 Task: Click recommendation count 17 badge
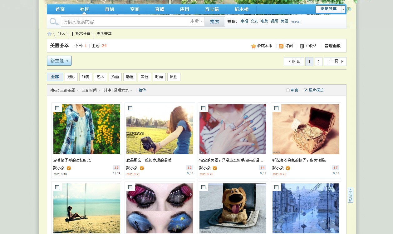[336, 168]
